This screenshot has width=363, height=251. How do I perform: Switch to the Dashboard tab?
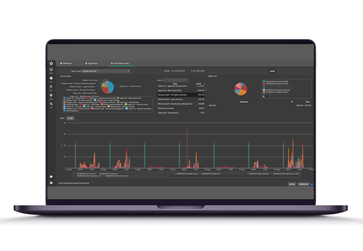(66, 63)
